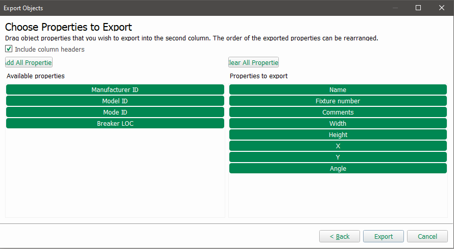Click the Clear All Properties button
Viewport: 454px width, 249px height.
pyautogui.click(x=253, y=62)
